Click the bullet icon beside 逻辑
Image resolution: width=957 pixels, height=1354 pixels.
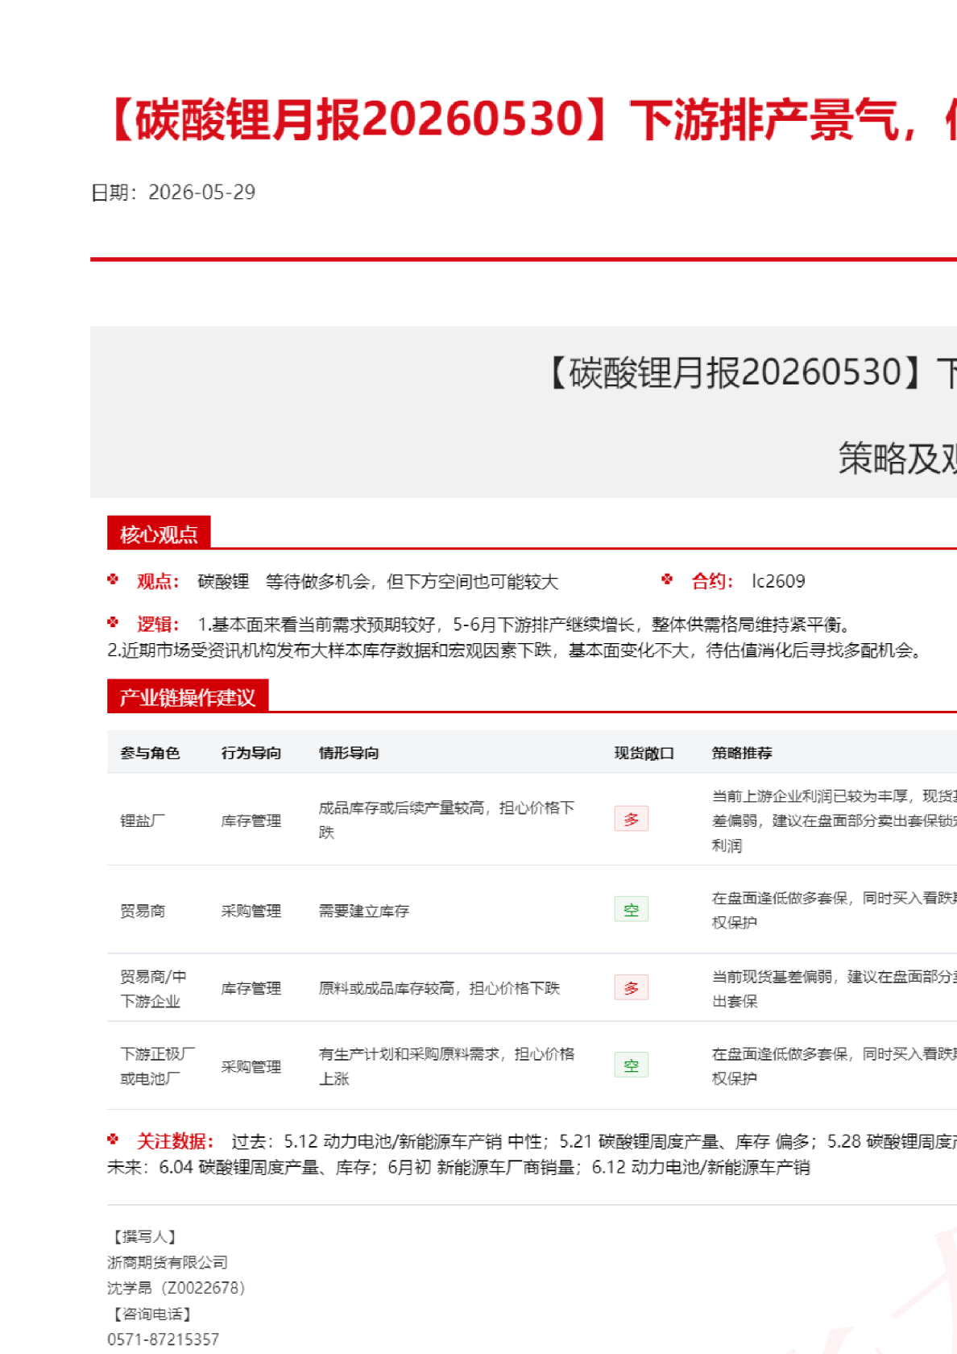tap(113, 622)
